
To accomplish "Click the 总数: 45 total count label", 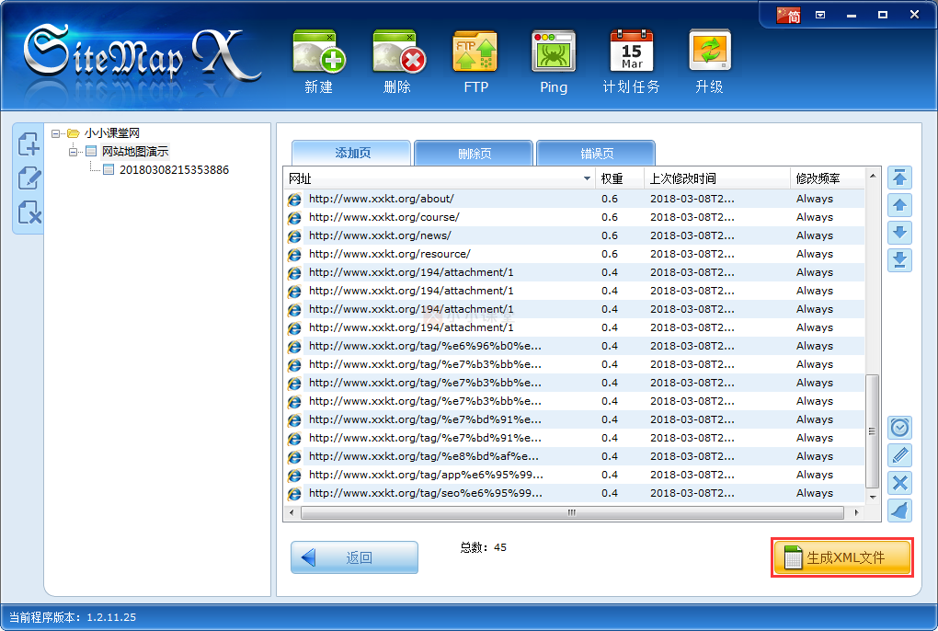I will pos(484,547).
